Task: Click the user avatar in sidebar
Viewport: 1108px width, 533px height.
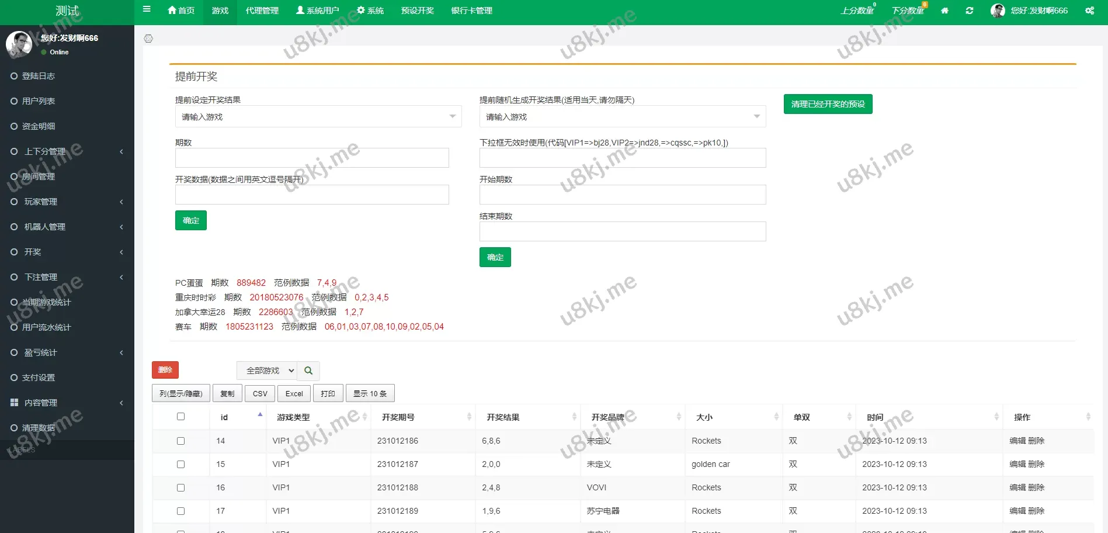Action: point(19,44)
